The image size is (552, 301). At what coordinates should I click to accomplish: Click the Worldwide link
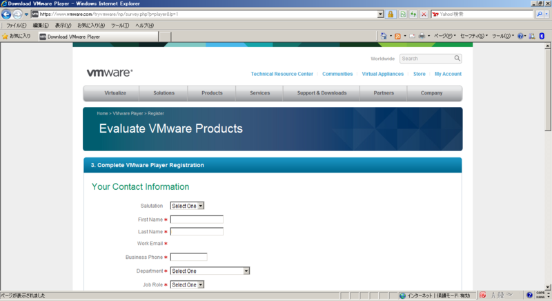coord(382,59)
